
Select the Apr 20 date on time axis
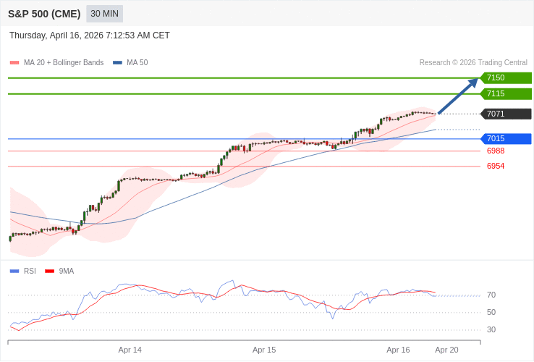pyautogui.click(x=446, y=350)
